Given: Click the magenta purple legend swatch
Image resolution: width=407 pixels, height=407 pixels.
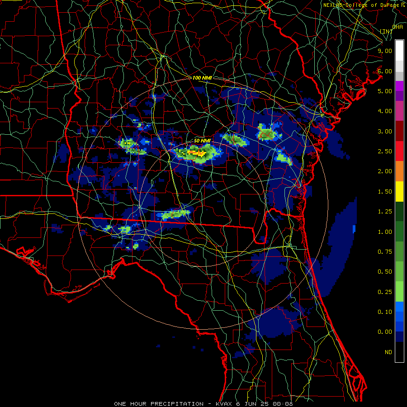Looking at the screenshot, I should click(x=399, y=86).
